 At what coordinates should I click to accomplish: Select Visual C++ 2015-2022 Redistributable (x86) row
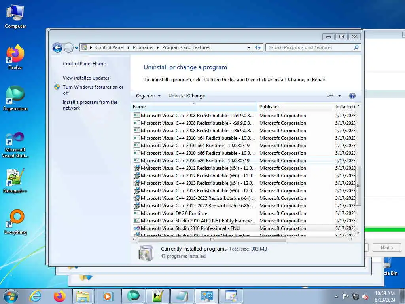pyautogui.click(x=244, y=205)
